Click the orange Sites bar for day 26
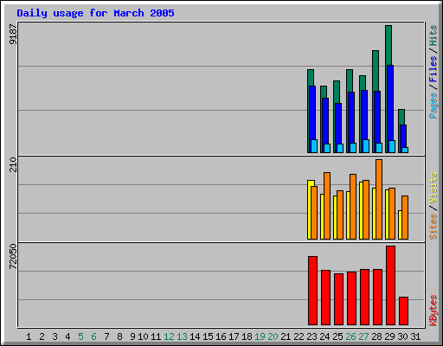 coord(353,207)
